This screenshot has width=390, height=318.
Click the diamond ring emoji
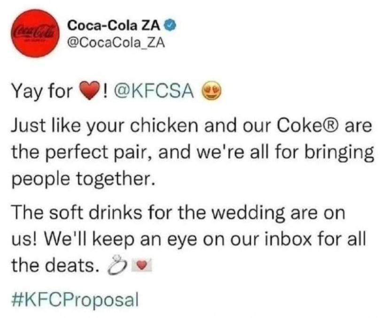pos(115,267)
